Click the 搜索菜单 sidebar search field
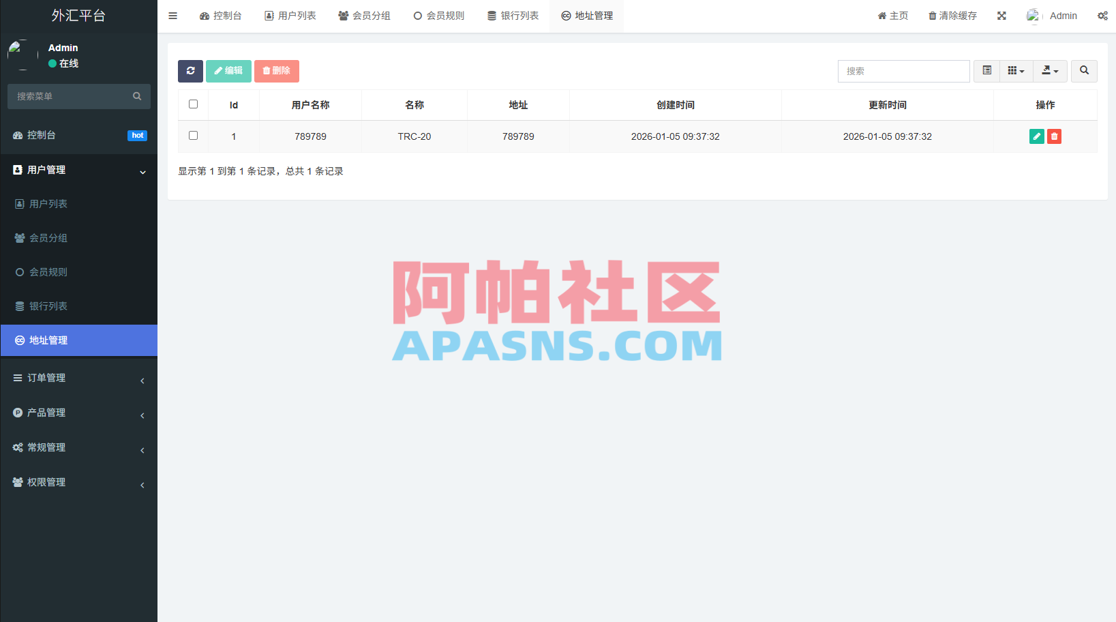Viewport: 1116px width, 622px height. point(79,96)
